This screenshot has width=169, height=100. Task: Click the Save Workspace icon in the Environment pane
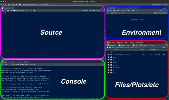point(110,11)
